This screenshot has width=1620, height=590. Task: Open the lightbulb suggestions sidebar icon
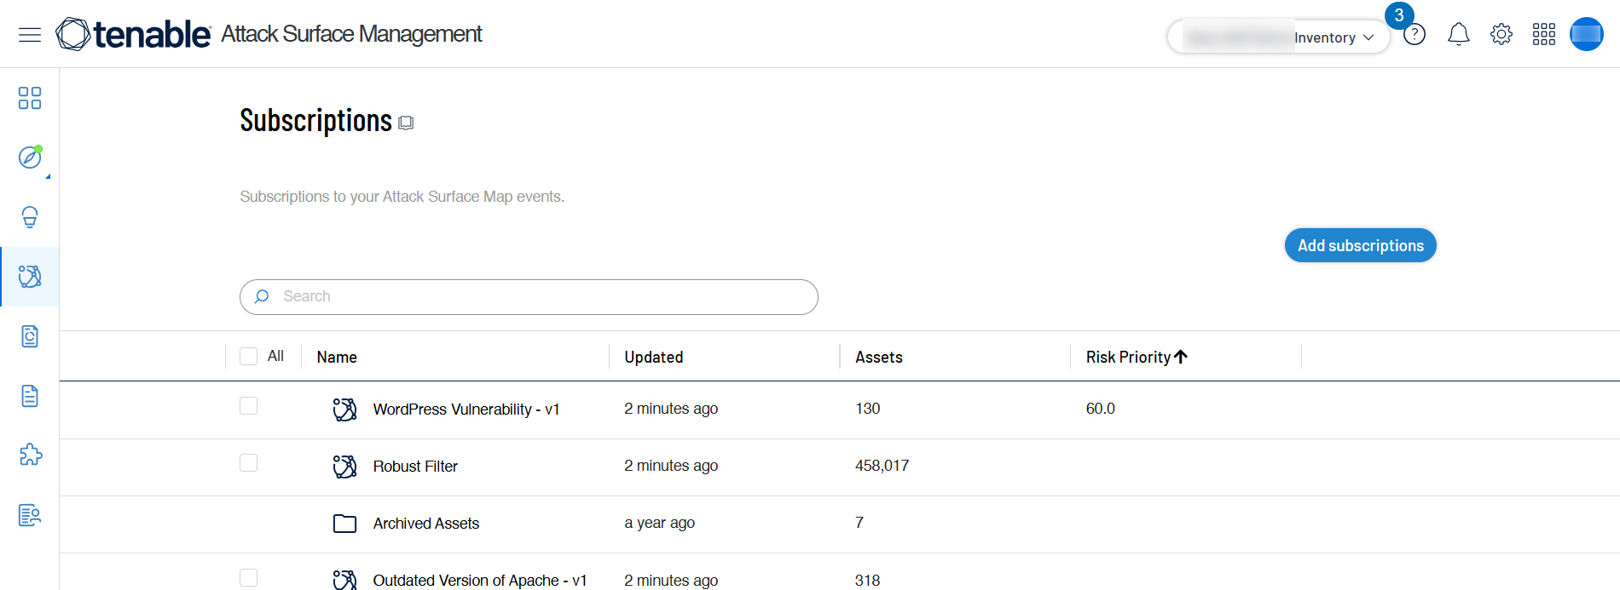tap(30, 217)
